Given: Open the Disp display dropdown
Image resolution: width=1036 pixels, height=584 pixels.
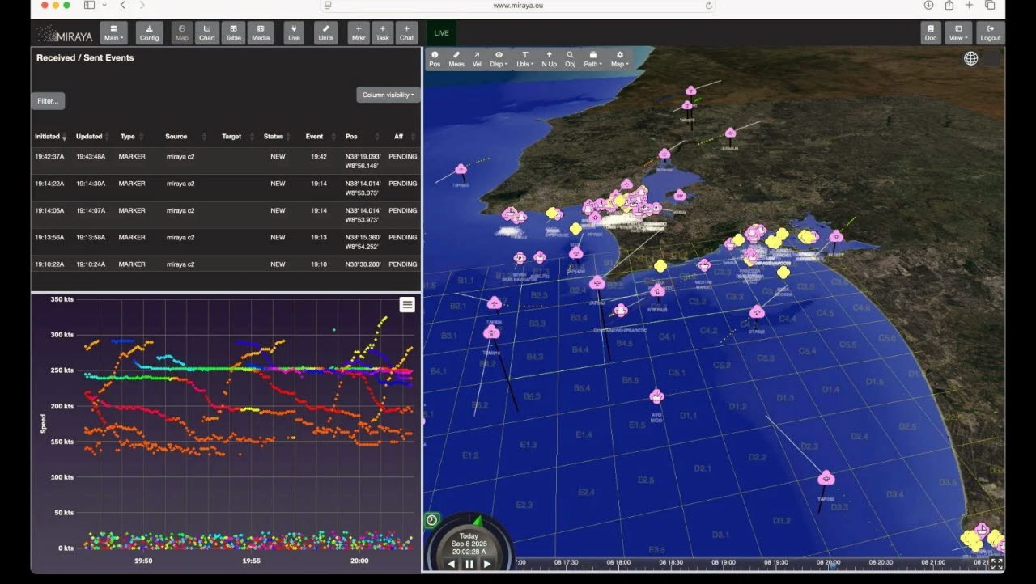Looking at the screenshot, I should pyautogui.click(x=499, y=59).
